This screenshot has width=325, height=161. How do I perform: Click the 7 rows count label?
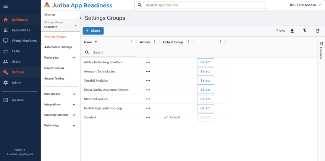[x=280, y=31]
